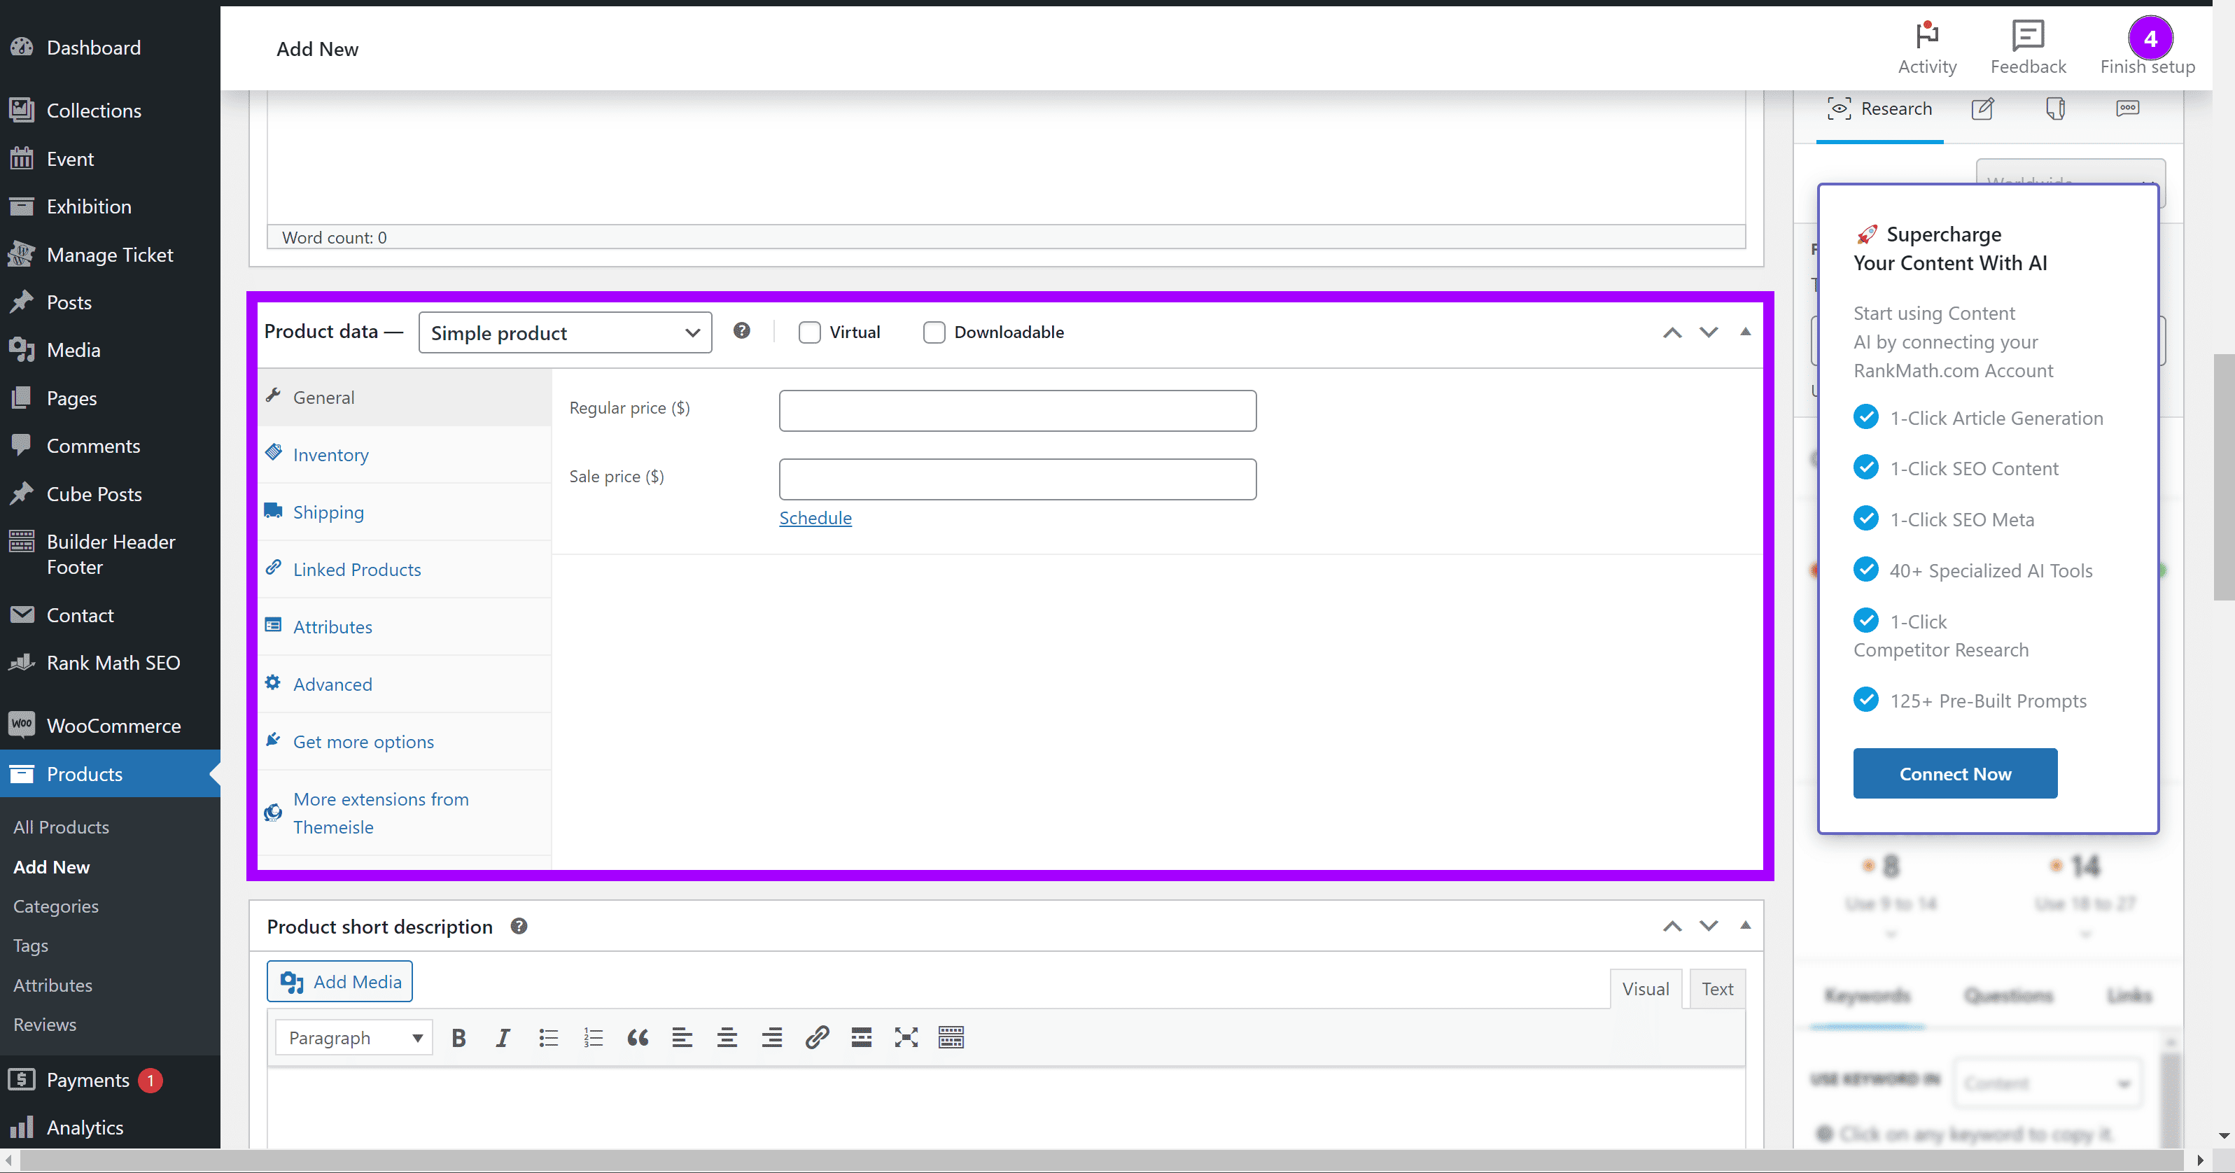Click the Regular price input field
The height and width of the screenshot is (1173, 2235).
[x=1017, y=409]
